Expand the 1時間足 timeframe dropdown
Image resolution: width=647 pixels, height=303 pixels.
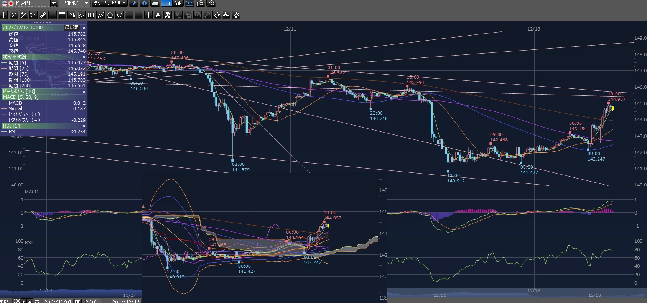pyautogui.click(x=86, y=3)
